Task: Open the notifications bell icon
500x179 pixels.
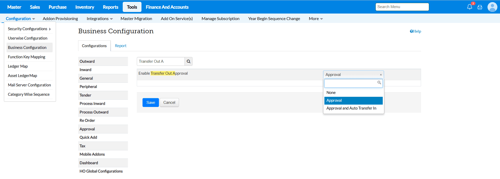Action: (470, 7)
